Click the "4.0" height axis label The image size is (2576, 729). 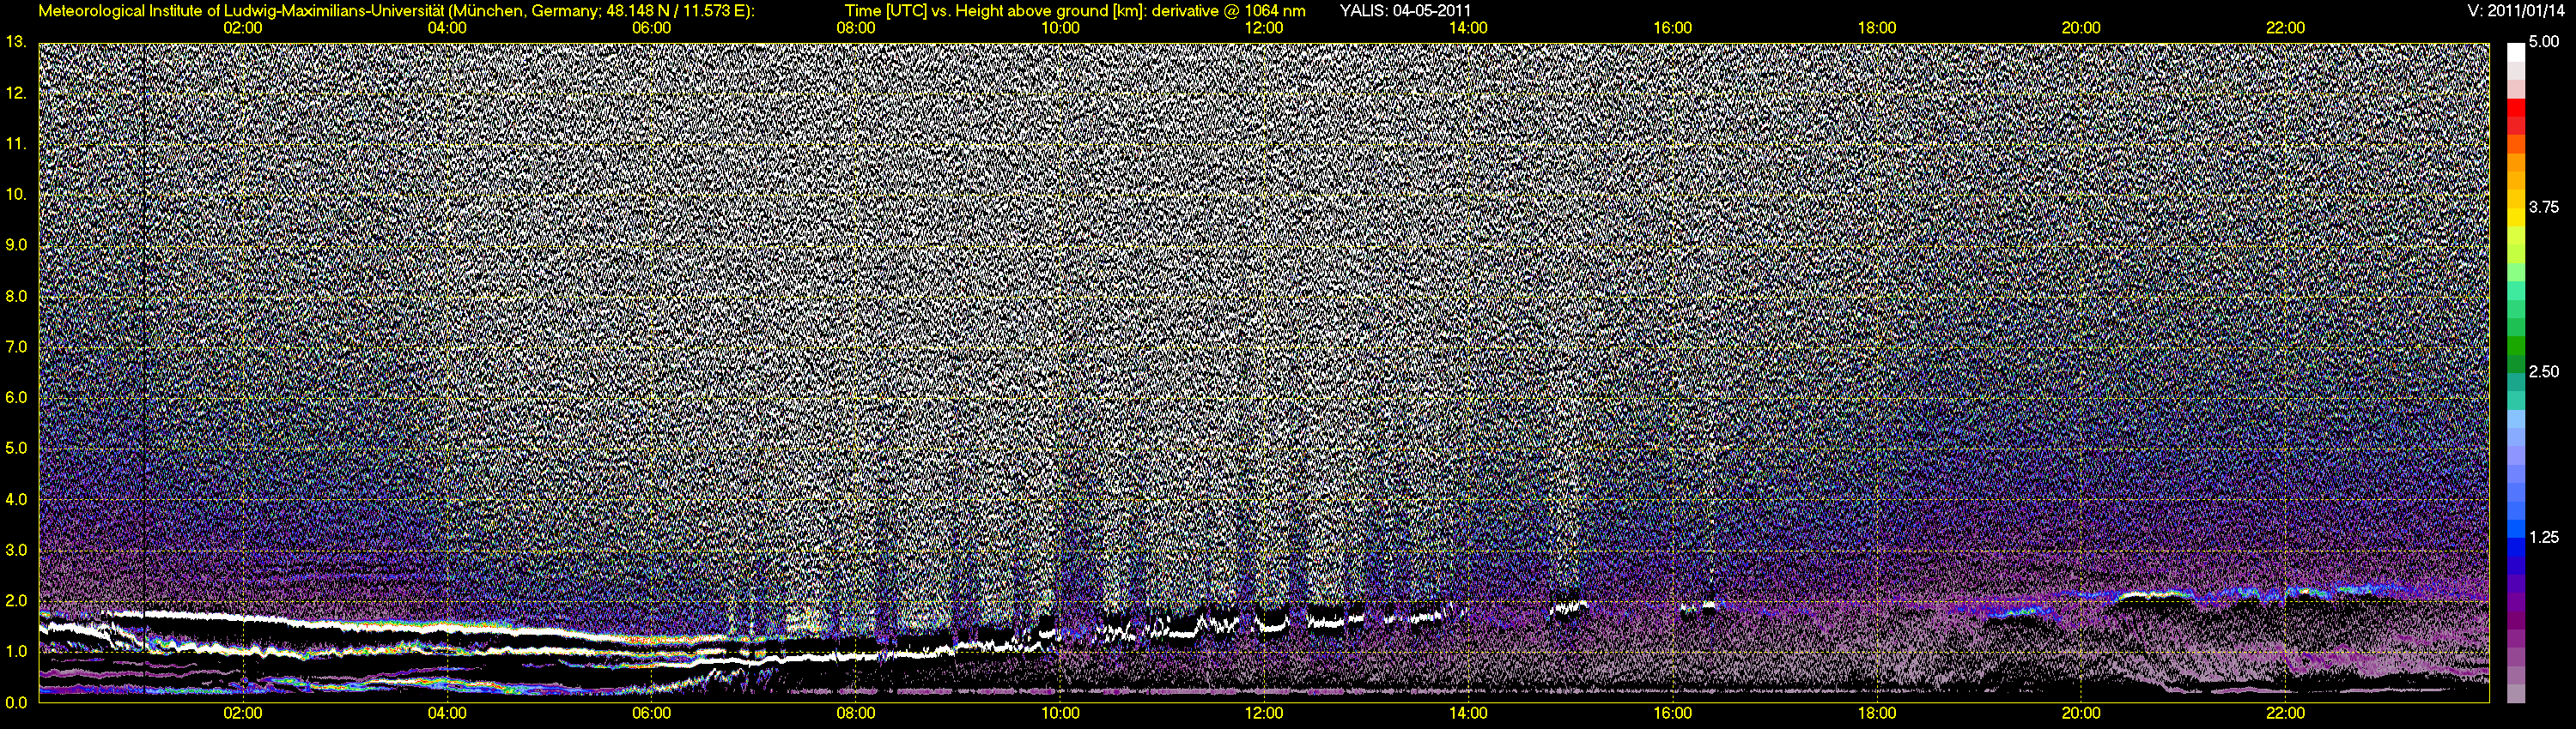coord(16,498)
